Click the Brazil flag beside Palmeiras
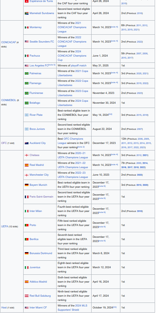 tap(26, 74)
